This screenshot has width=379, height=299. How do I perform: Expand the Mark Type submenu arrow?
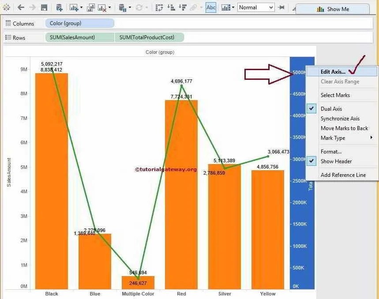pos(371,138)
